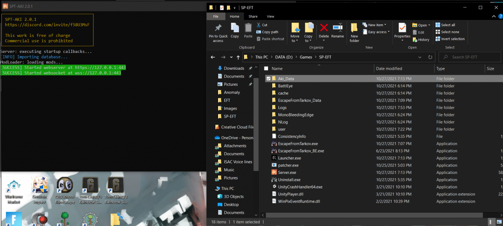Click the Forward navigation arrow
Image resolution: width=503 pixels, height=226 pixels.
pyautogui.click(x=223, y=57)
